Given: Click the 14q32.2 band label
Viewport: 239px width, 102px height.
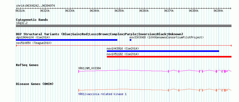Looking at the screenshot, I should (22, 23).
